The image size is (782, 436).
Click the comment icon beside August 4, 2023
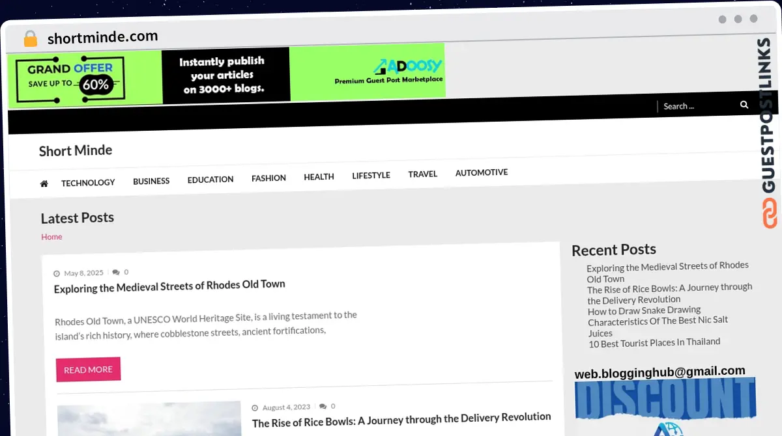coord(323,406)
